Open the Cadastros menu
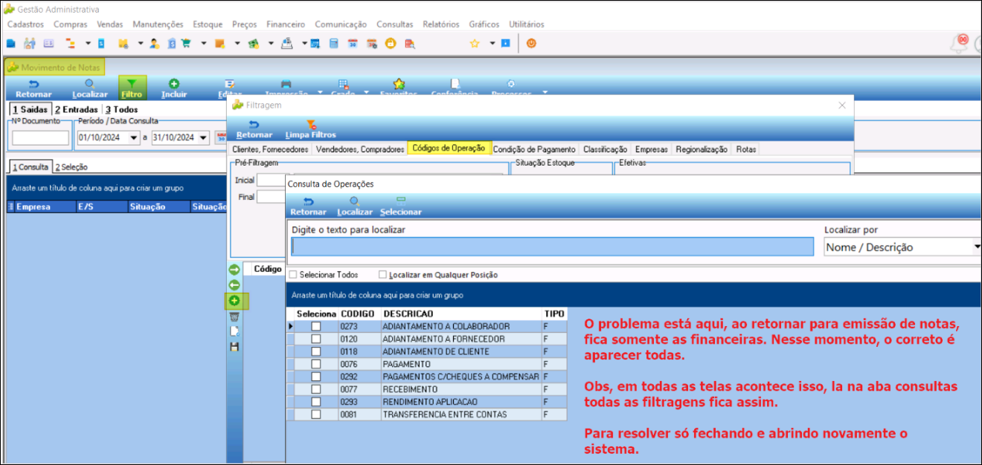 pos(26,25)
